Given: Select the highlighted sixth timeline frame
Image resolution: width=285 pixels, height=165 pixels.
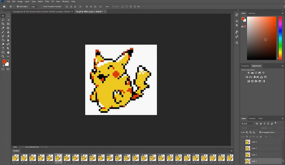Looking at the screenshot, I should click(58, 158).
